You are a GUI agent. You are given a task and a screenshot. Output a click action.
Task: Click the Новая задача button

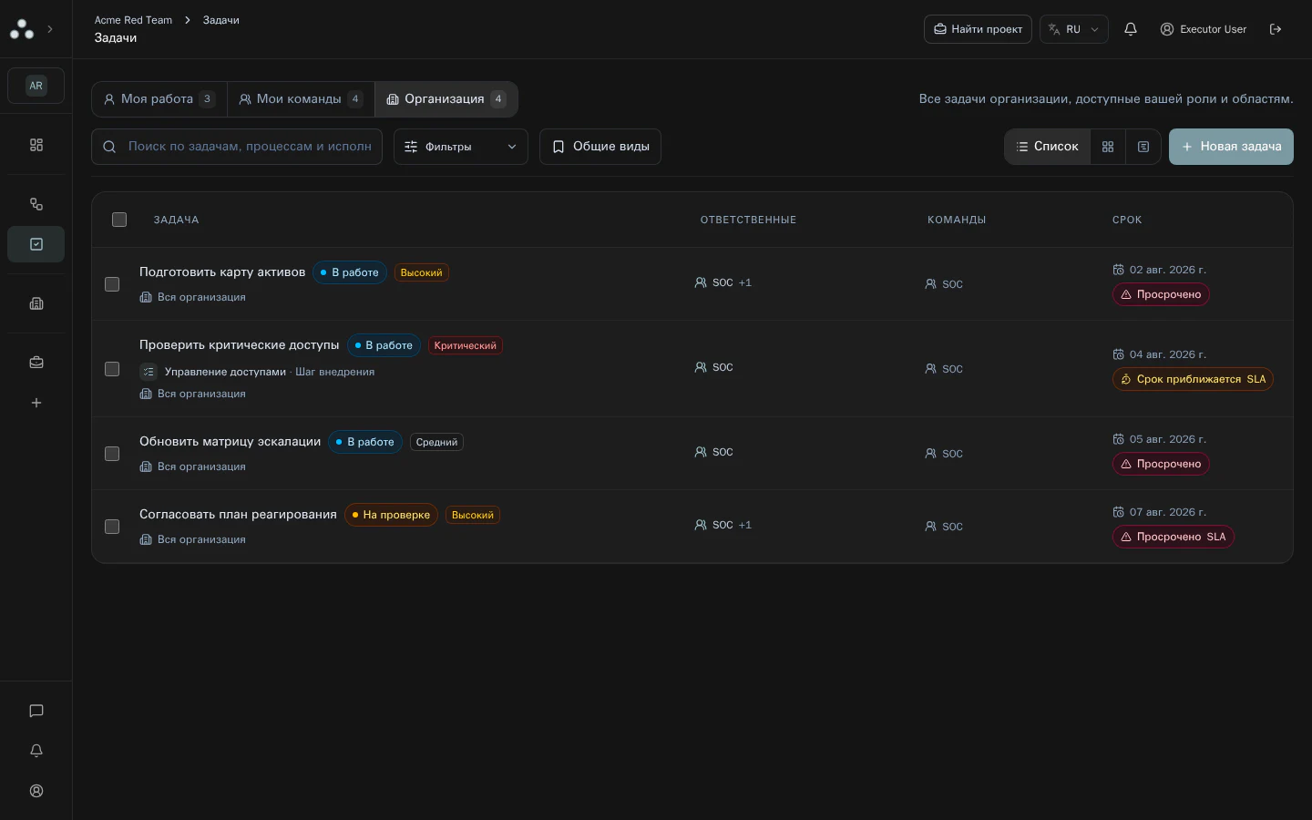click(1231, 147)
